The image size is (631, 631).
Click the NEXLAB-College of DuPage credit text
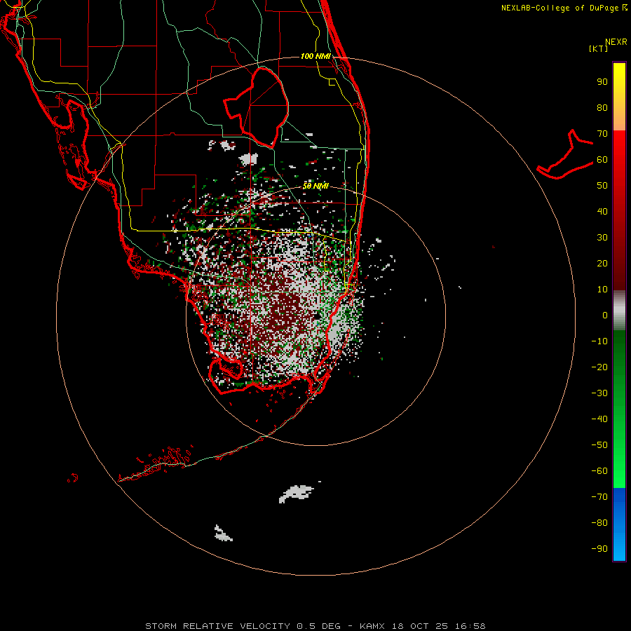(564, 8)
